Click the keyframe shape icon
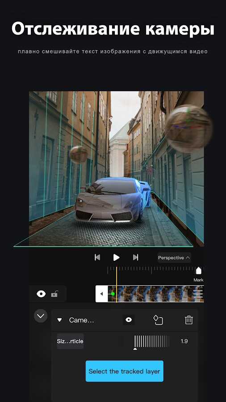 (x=158, y=320)
